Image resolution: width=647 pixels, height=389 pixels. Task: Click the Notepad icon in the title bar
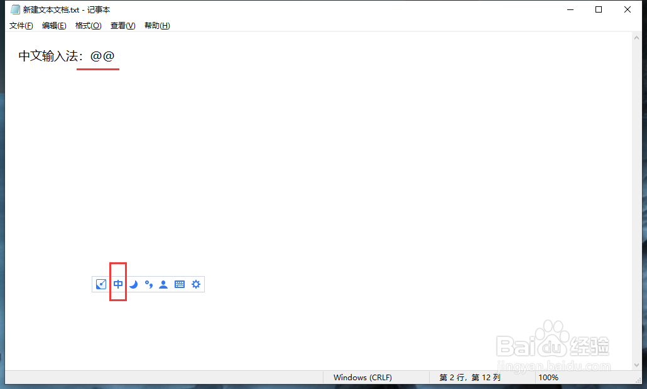click(15, 9)
